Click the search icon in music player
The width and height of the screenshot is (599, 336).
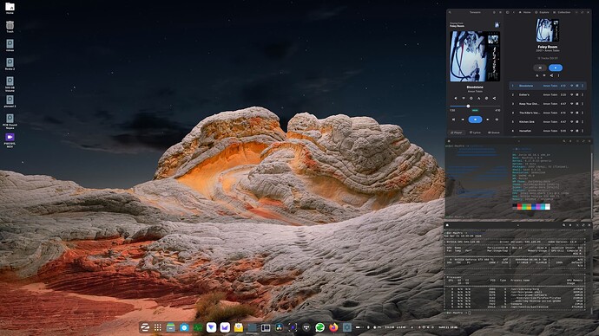450,12
